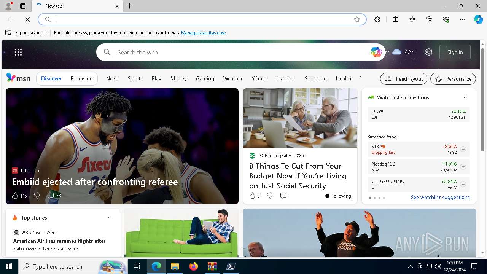This screenshot has width=487, height=274.
Task: Open Edge Settings and more menu
Action: click(463, 19)
